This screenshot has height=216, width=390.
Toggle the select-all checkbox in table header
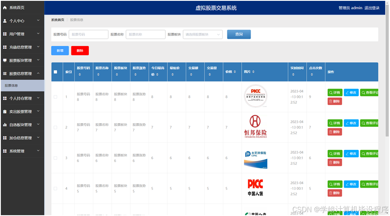pos(56,72)
